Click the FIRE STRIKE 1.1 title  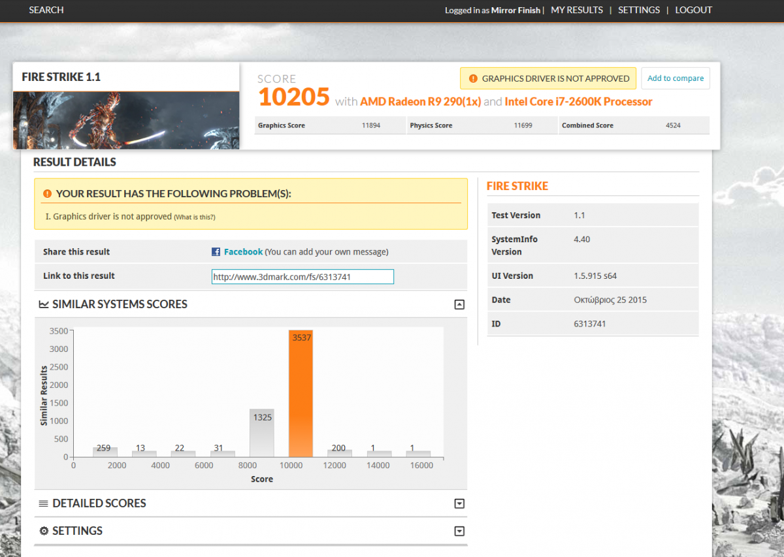(x=61, y=77)
